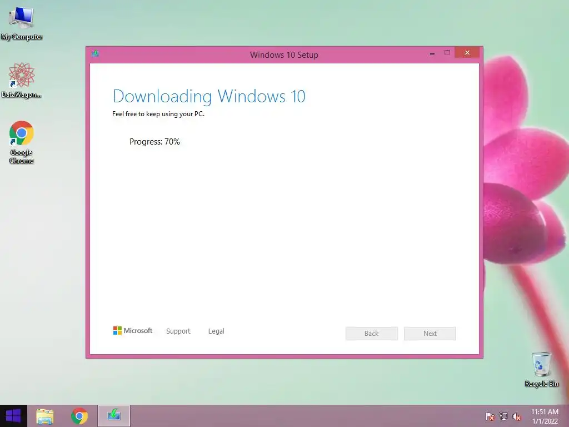Open the Action Center flag tray icon
The width and height of the screenshot is (569, 427).
point(490,416)
